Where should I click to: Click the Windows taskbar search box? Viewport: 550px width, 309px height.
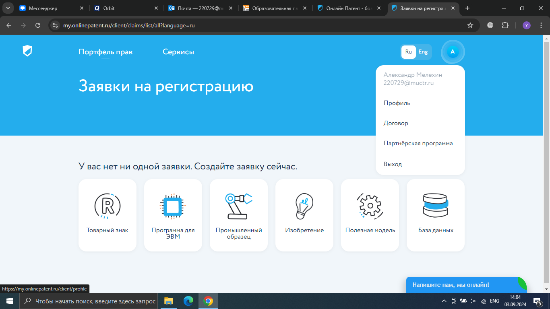pos(89,301)
